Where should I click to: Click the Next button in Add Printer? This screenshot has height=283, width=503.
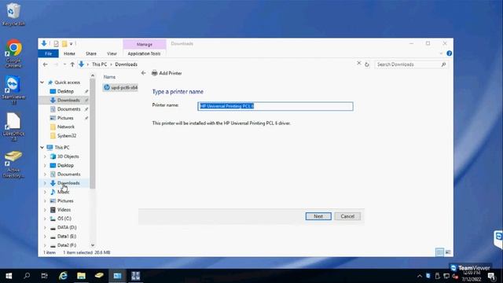click(x=318, y=216)
